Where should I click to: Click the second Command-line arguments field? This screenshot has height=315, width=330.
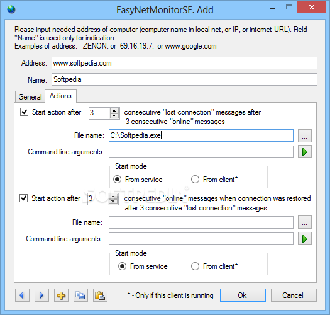pyautogui.click(x=201, y=239)
